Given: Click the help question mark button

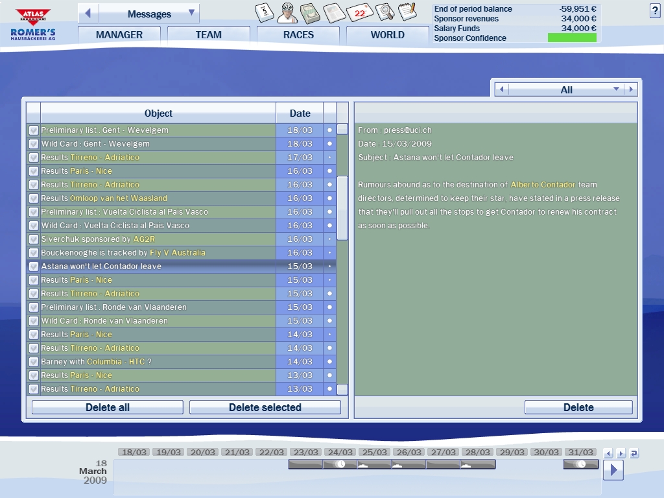Looking at the screenshot, I should point(654,10).
